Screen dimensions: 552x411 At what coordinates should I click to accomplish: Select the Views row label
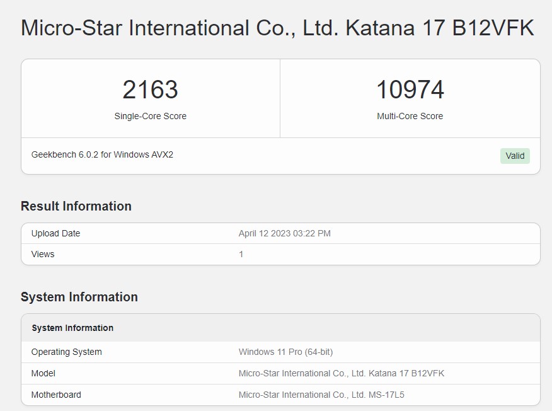(x=43, y=254)
